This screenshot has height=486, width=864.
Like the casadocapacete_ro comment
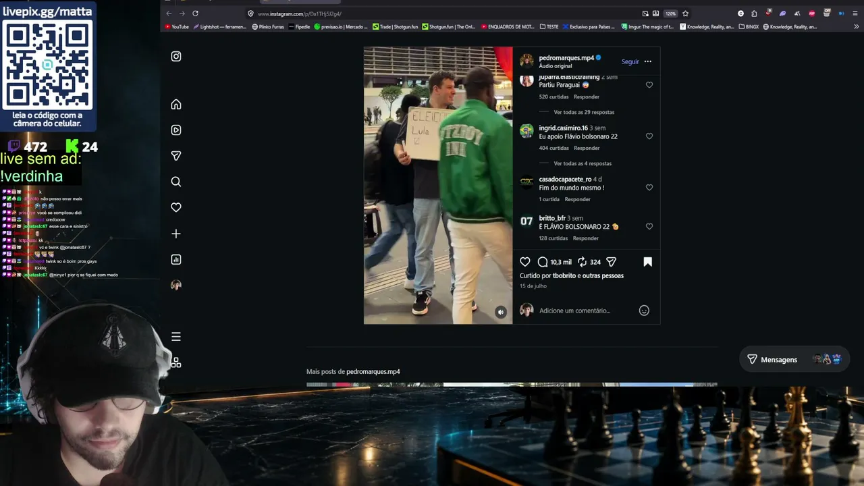[x=649, y=188]
